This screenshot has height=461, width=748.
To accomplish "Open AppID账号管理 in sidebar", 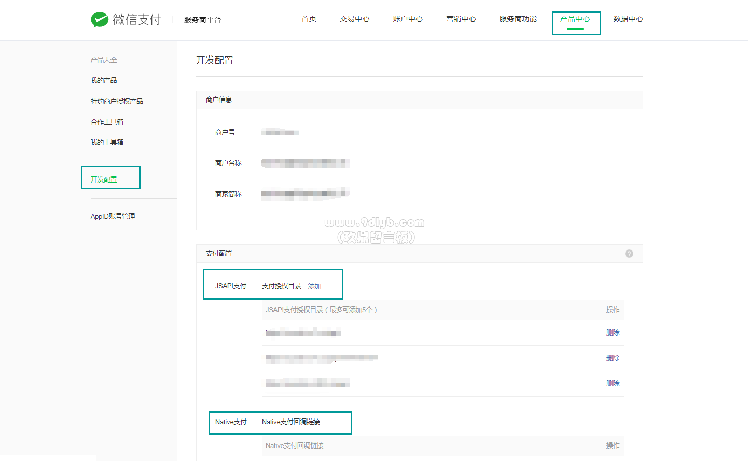I will click(x=113, y=216).
